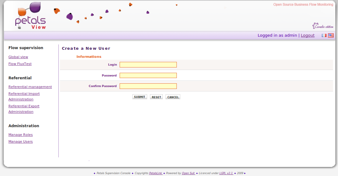Select the Confirm Password field
The image size is (338, 176).
pos(148,86)
